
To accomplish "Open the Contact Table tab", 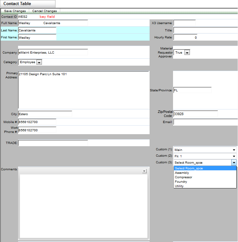I will [x=28, y=4].
